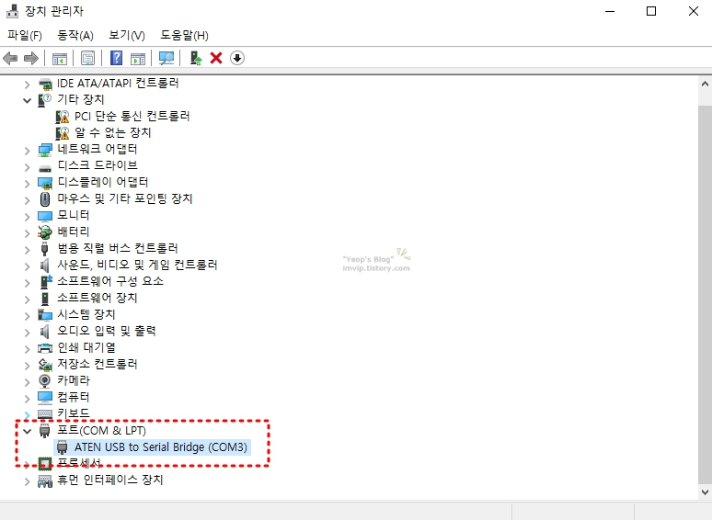The height and width of the screenshot is (520, 712).
Task: Click the scrollbar down arrow
Action: 705,492
